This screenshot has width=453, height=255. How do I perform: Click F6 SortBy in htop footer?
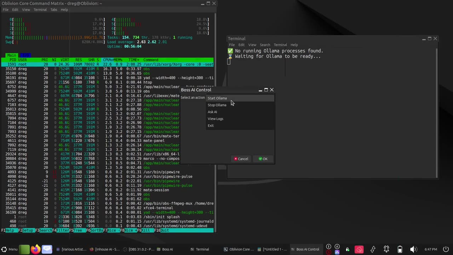click(95, 230)
